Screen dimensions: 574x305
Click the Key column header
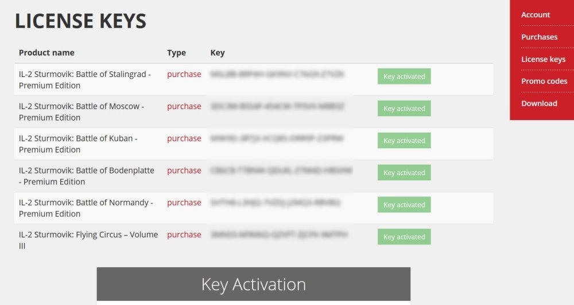tap(218, 53)
